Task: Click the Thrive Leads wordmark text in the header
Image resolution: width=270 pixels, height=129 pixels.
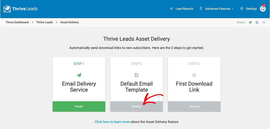Action: pyautogui.click(x=25, y=9)
